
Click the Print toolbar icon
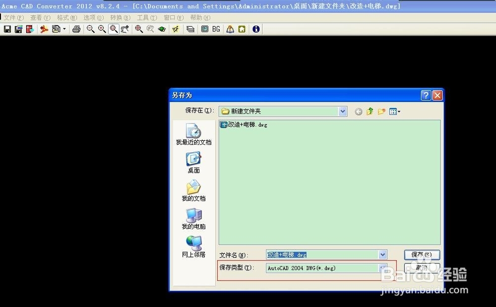[x=76, y=29]
